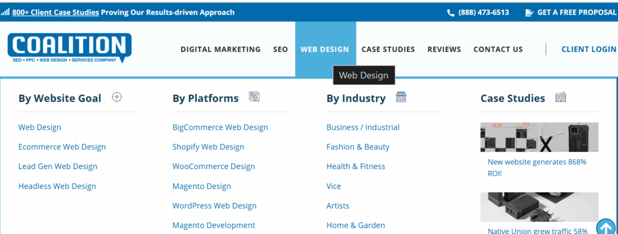
Task: Click the target icon next to By Website Goal
Action: tap(117, 97)
